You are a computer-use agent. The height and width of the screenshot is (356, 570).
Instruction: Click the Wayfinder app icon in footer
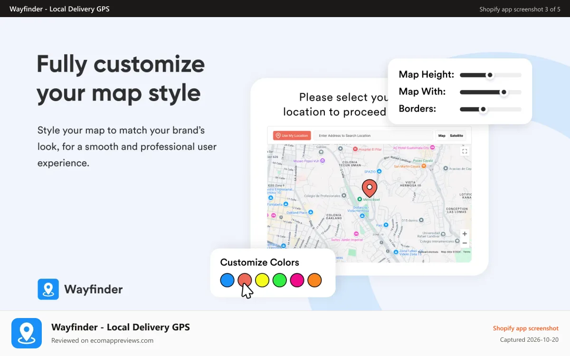[26, 333]
